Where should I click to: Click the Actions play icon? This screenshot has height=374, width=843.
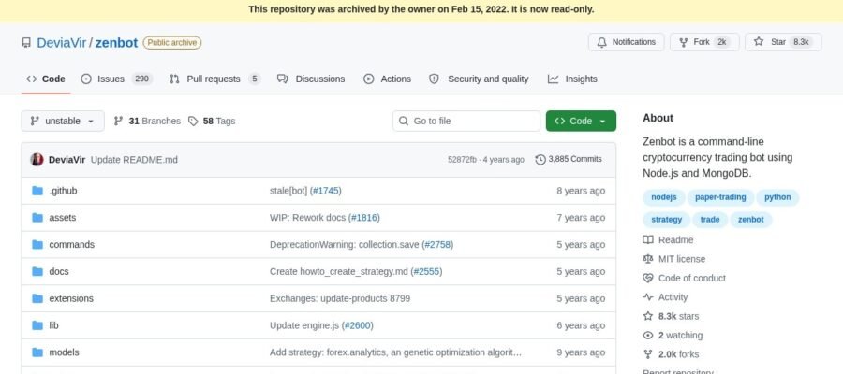368,79
